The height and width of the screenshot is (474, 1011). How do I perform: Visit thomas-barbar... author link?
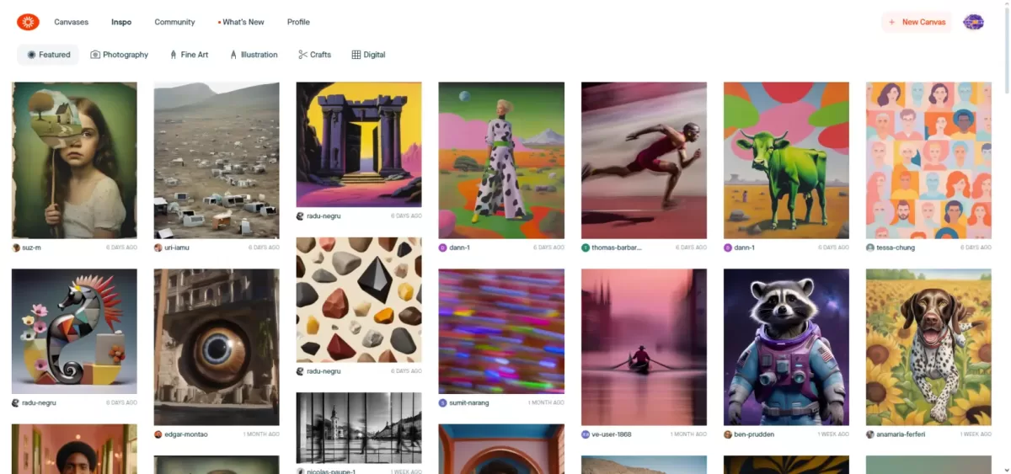click(x=617, y=248)
